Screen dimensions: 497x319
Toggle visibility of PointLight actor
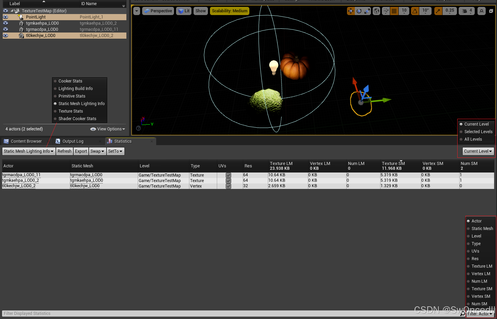coord(5,17)
